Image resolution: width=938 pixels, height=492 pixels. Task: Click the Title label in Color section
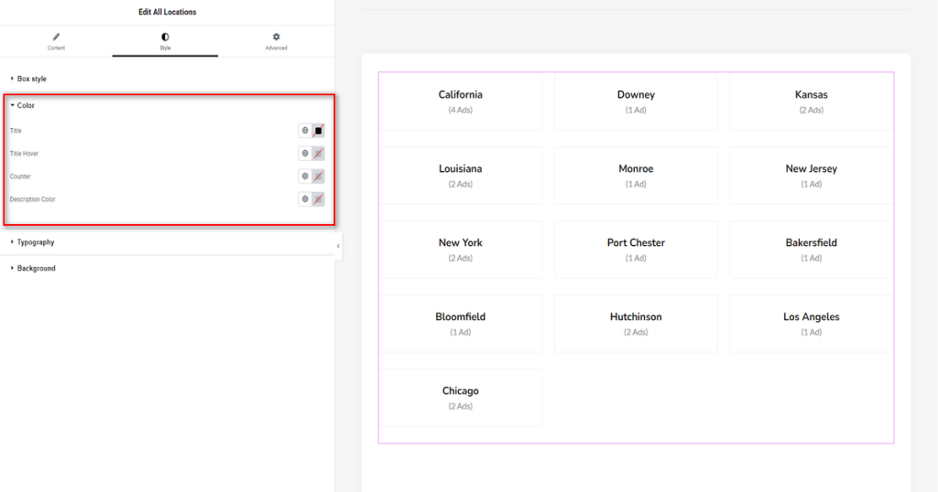(16, 131)
